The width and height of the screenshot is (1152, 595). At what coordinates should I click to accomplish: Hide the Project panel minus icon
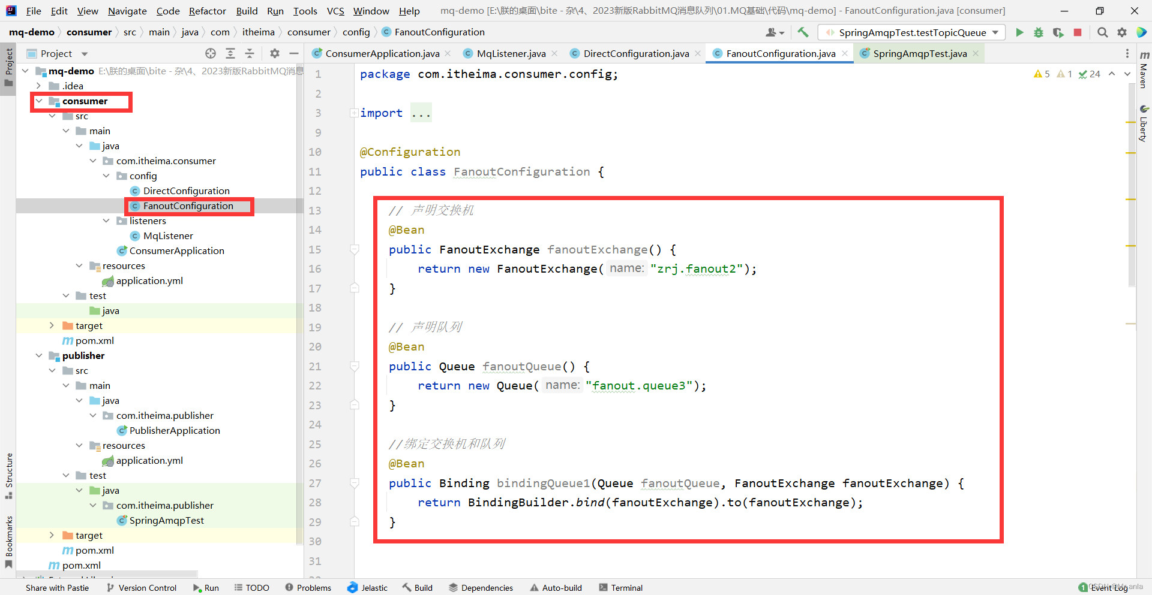294,53
